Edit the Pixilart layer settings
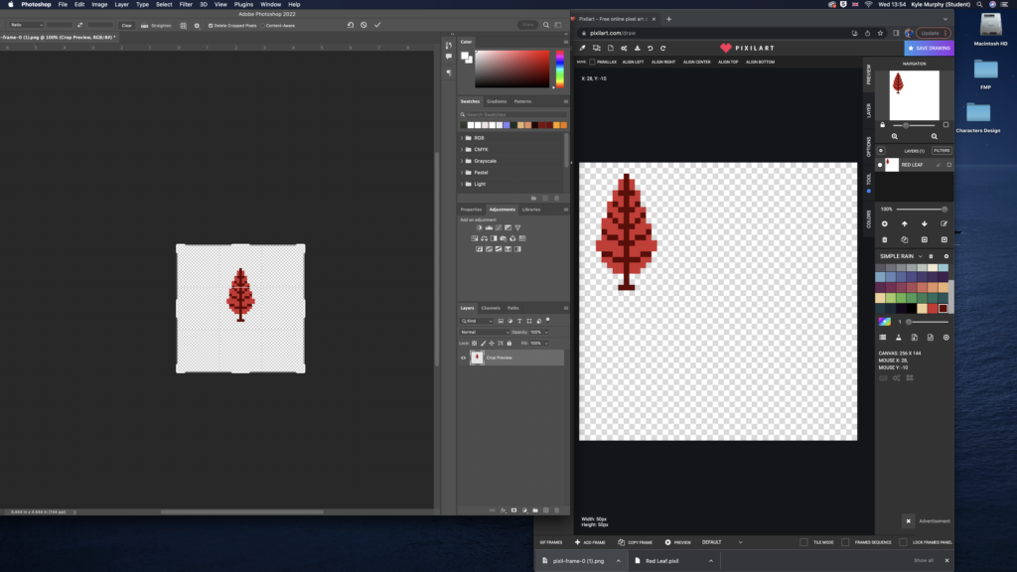Image resolution: width=1017 pixels, height=572 pixels. point(944,223)
